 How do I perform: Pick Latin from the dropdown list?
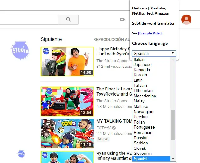[x=151, y=80]
